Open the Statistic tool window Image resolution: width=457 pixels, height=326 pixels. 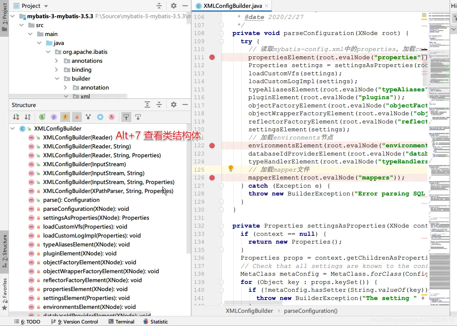click(x=156, y=322)
